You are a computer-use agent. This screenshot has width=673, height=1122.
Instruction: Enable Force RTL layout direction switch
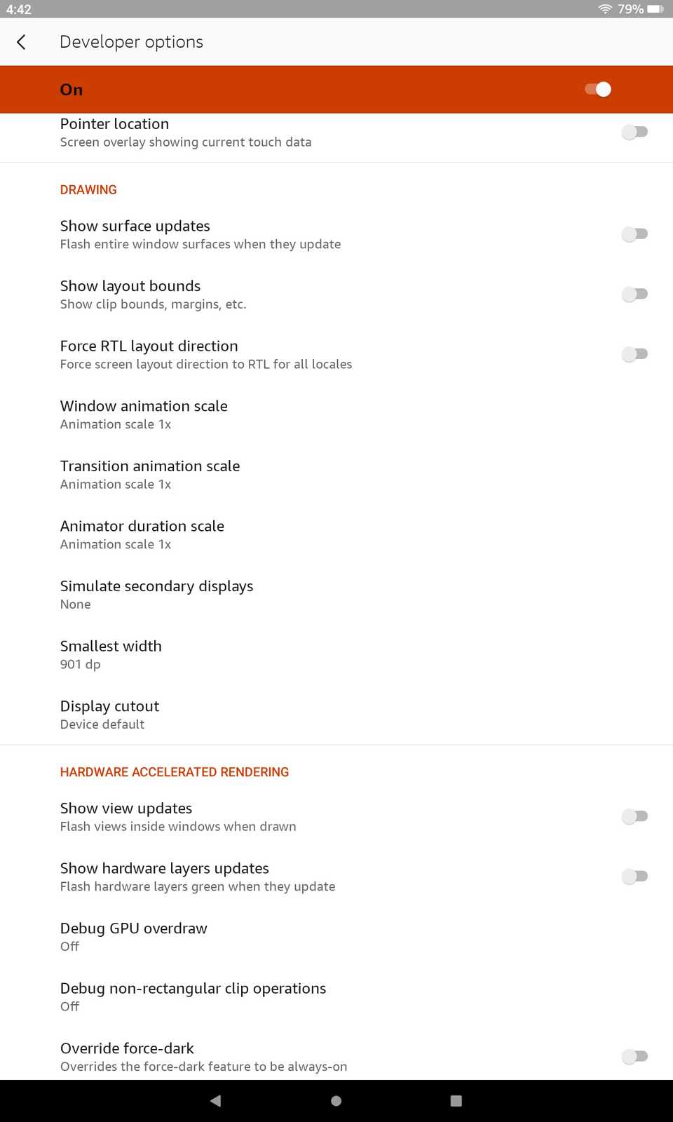pos(634,354)
